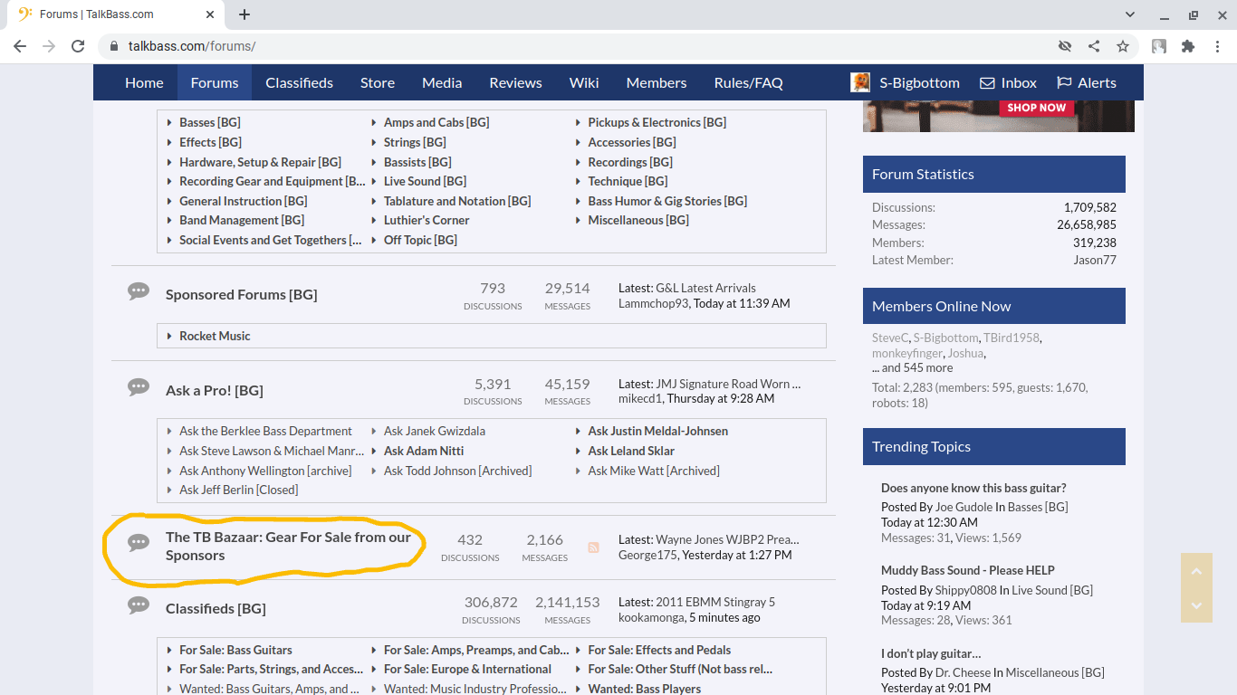This screenshot has height=695, width=1237.
Task: Click the Sponsored Forums speech bubble icon
Action: (x=139, y=291)
